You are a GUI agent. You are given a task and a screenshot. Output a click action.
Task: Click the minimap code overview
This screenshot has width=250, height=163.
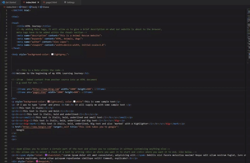(x=248, y=37)
